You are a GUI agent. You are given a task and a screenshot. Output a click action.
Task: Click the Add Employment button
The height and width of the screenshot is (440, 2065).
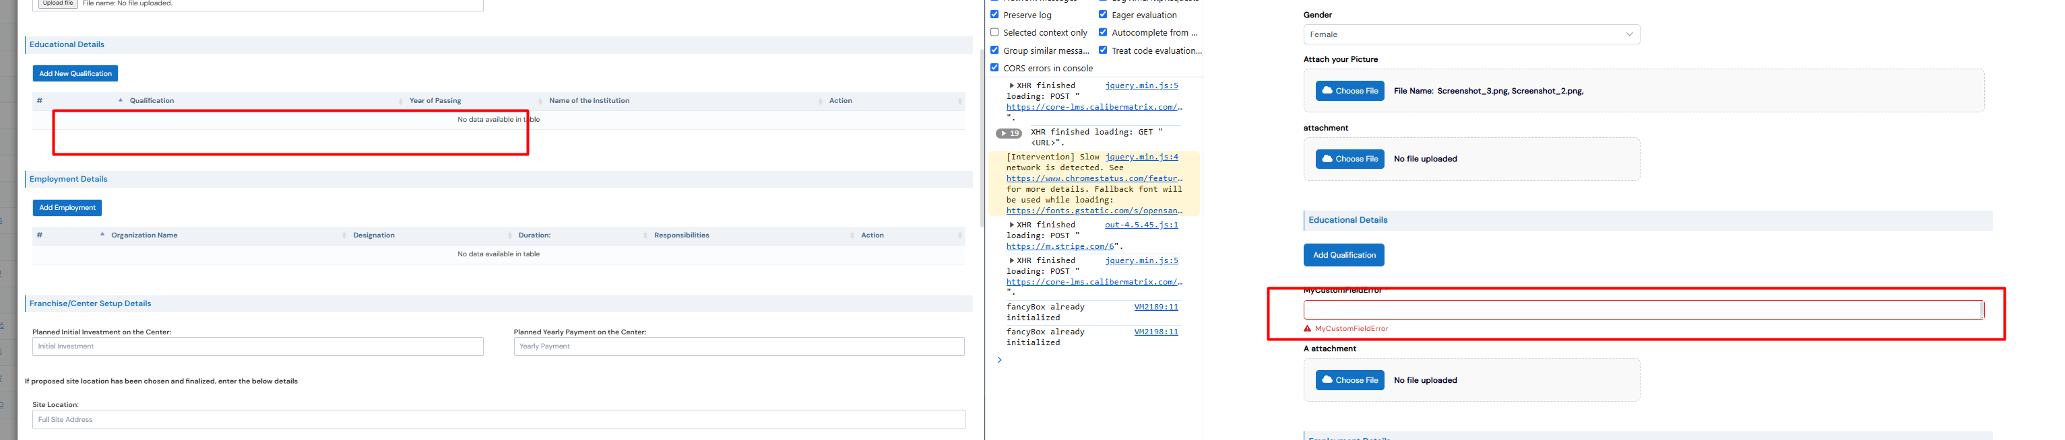click(x=67, y=208)
